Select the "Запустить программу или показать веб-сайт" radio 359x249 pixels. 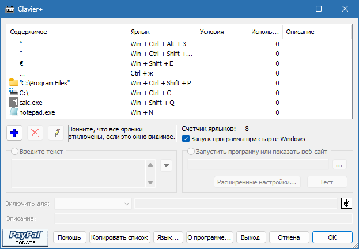pyautogui.click(x=191, y=152)
